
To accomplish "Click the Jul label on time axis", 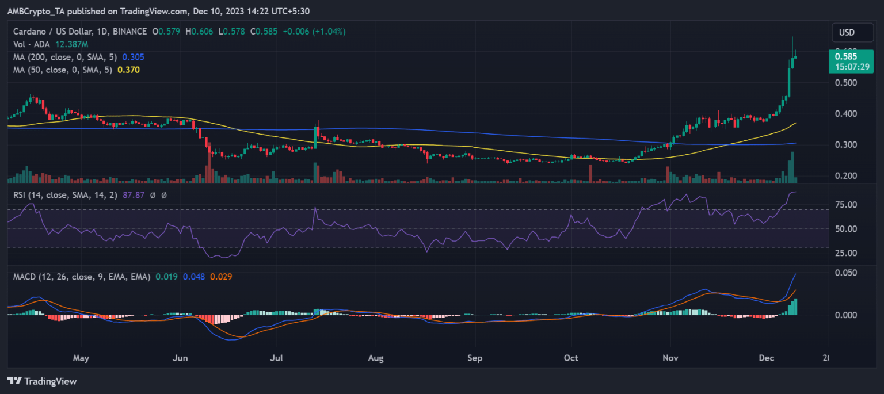I will coord(278,358).
